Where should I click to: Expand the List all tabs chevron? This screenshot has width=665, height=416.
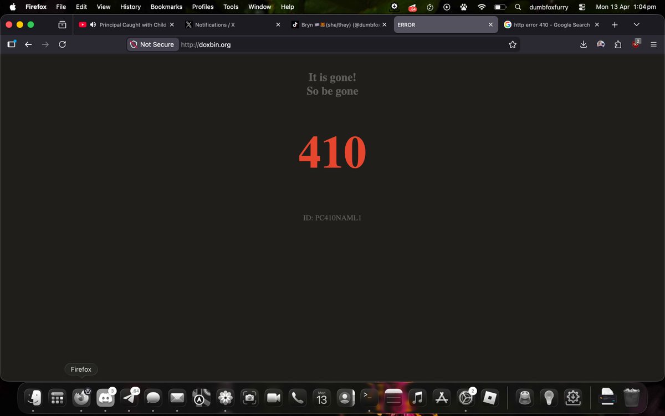tap(636, 25)
